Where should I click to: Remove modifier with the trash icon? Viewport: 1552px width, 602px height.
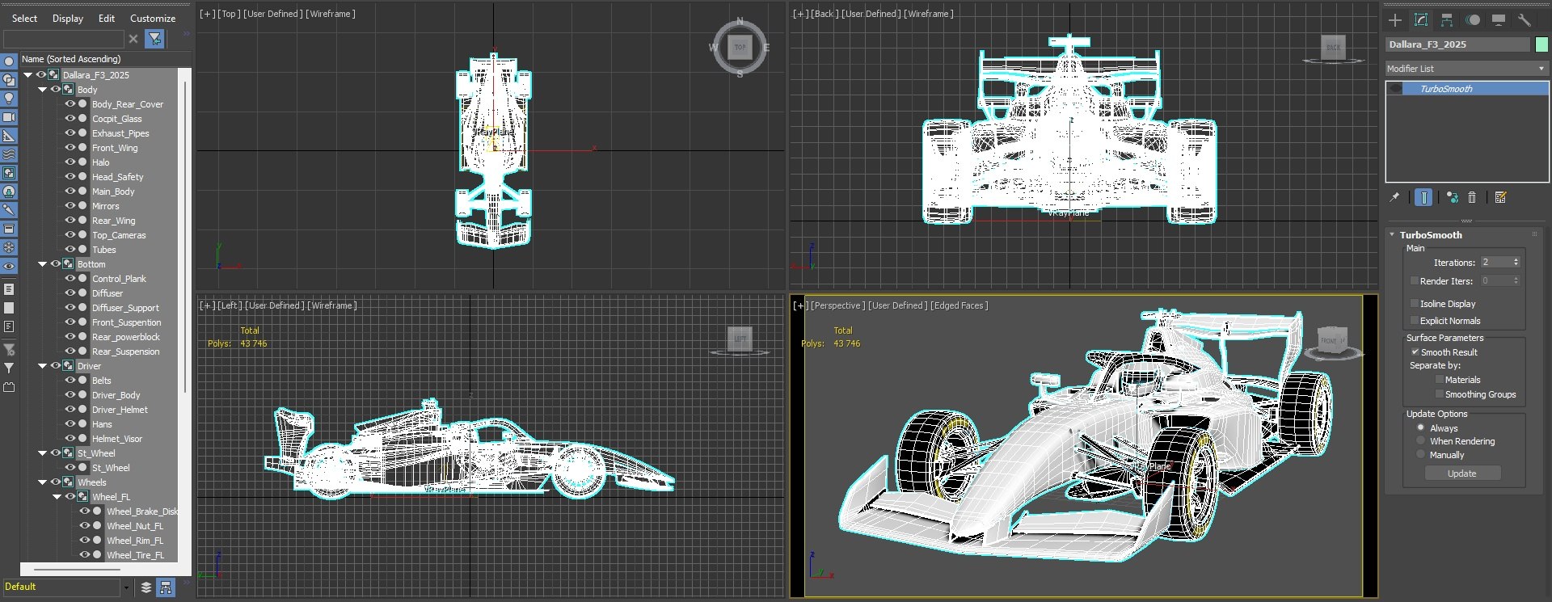[1472, 197]
